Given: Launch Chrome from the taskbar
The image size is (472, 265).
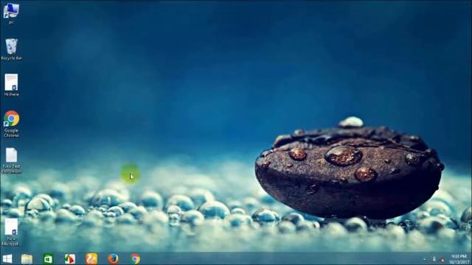Looking at the screenshot, I should point(135,258).
